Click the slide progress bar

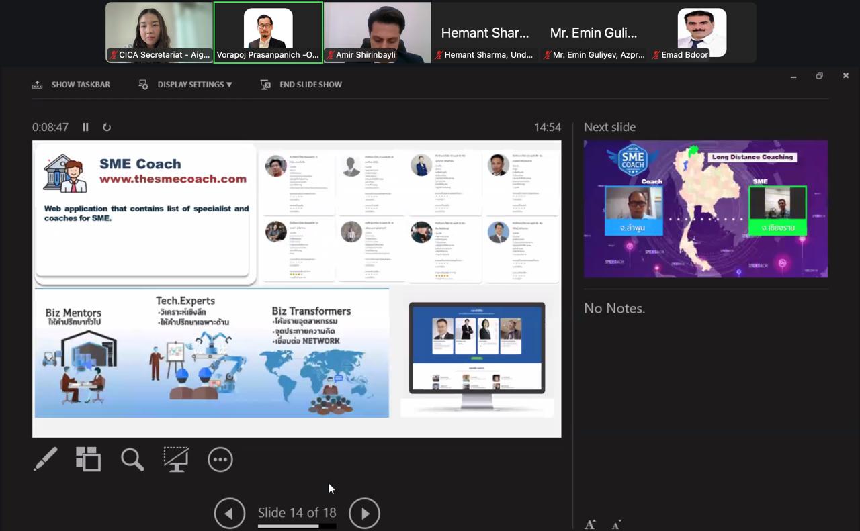pos(296,526)
